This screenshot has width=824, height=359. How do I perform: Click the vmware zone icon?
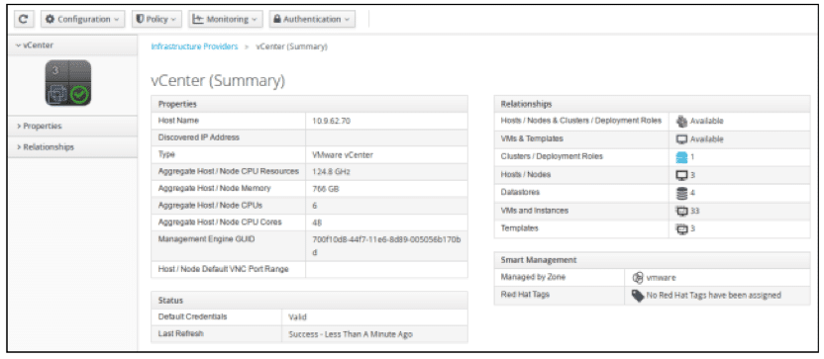(x=638, y=278)
